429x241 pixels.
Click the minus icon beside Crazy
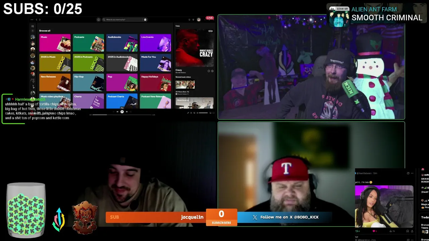[x=209, y=71]
